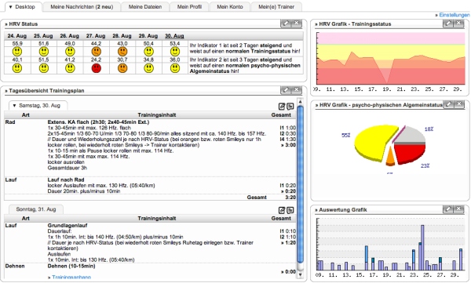
Task: Close the psycho-physischen Algemeinstatus graphic panel
Action: pos(459,104)
